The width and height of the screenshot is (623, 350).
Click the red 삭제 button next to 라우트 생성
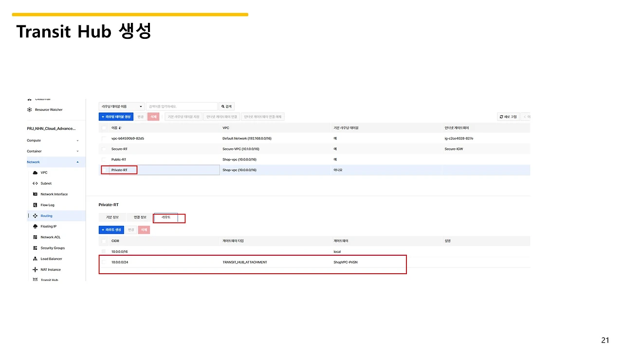pyautogui.click(x=144, y=230)
